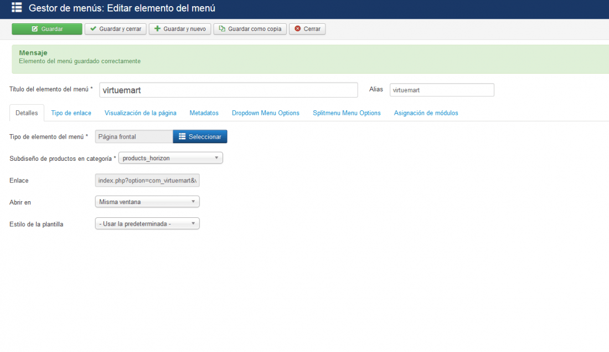Click the checkmark icon on Guardar y cerrar

[93, 29]
